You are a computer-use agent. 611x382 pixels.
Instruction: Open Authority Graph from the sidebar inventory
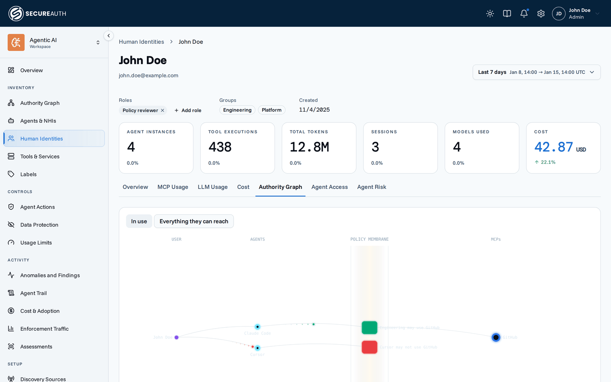54,103
